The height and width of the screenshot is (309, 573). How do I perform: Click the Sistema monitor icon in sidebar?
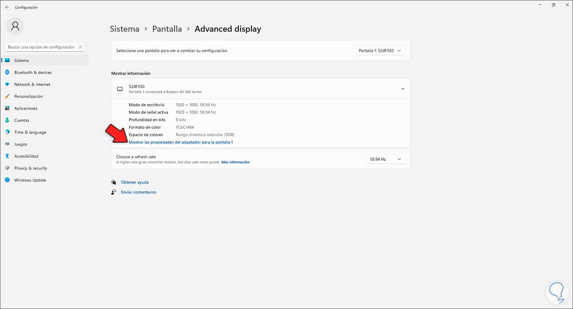[x=8, y=61]
